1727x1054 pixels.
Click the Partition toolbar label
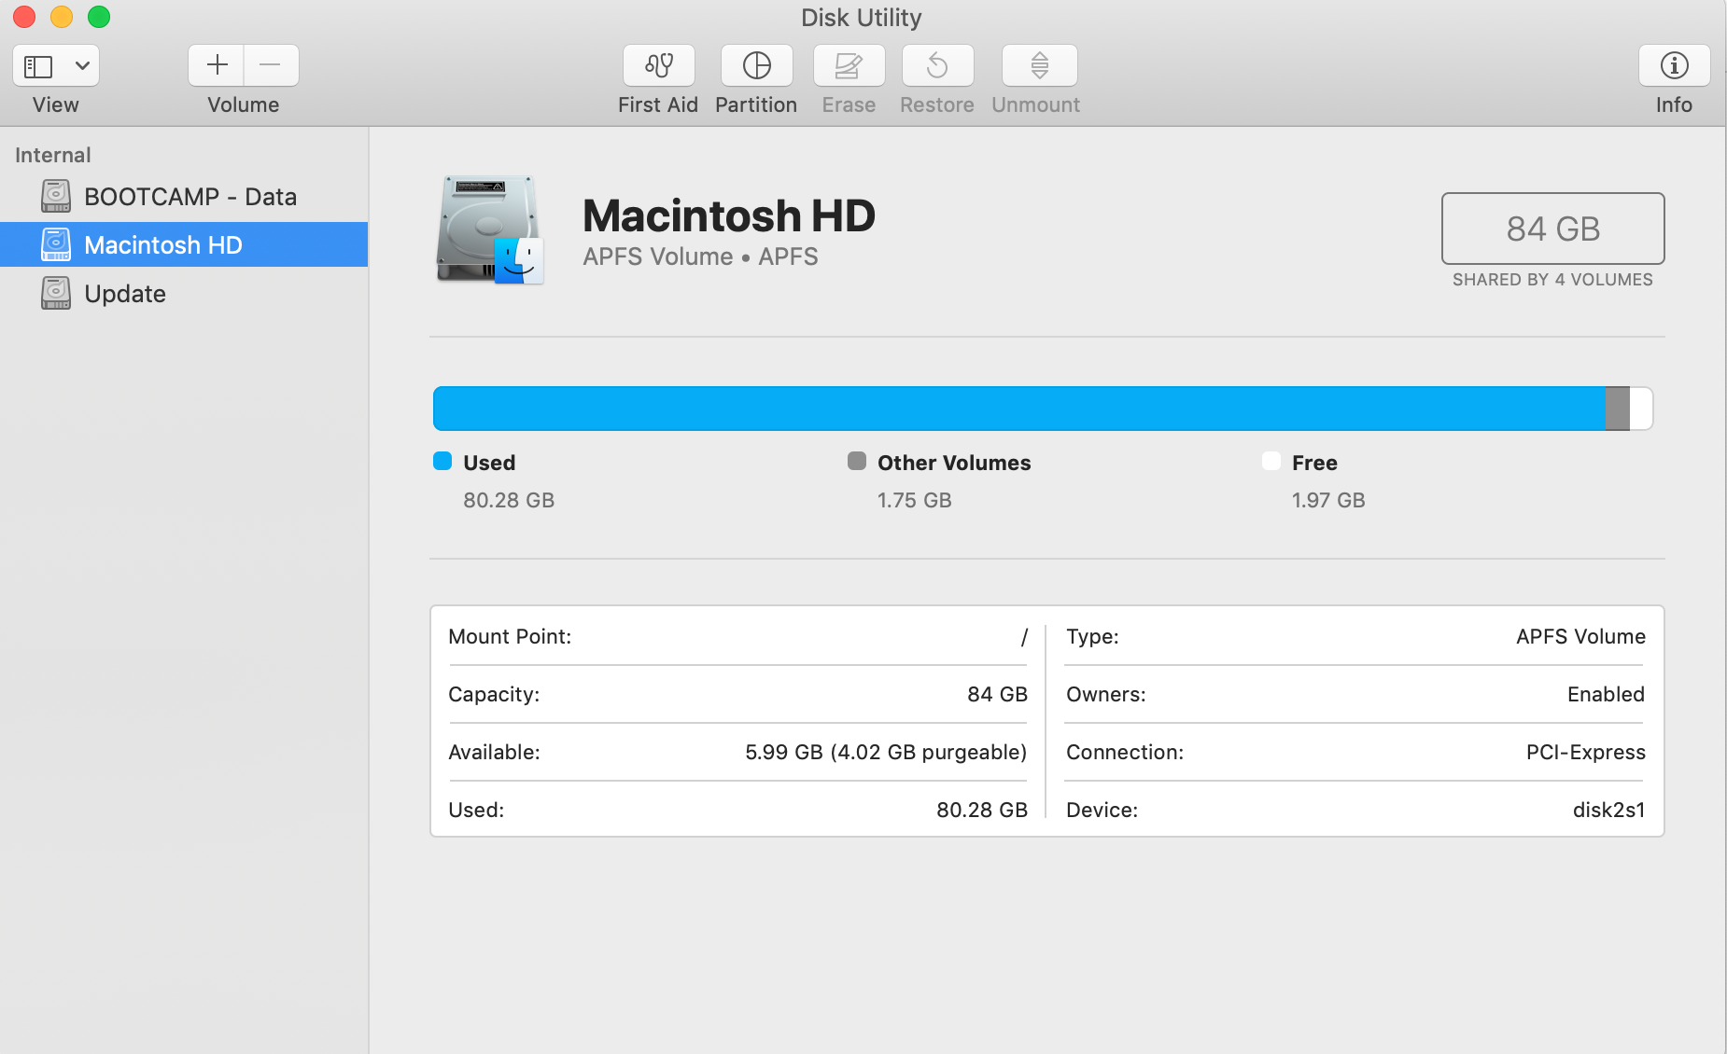click(756, 104)
